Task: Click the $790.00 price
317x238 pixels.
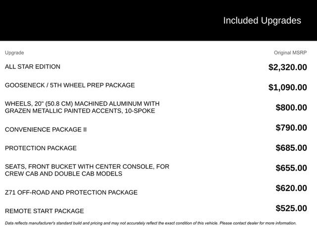Action: point(291,128)
